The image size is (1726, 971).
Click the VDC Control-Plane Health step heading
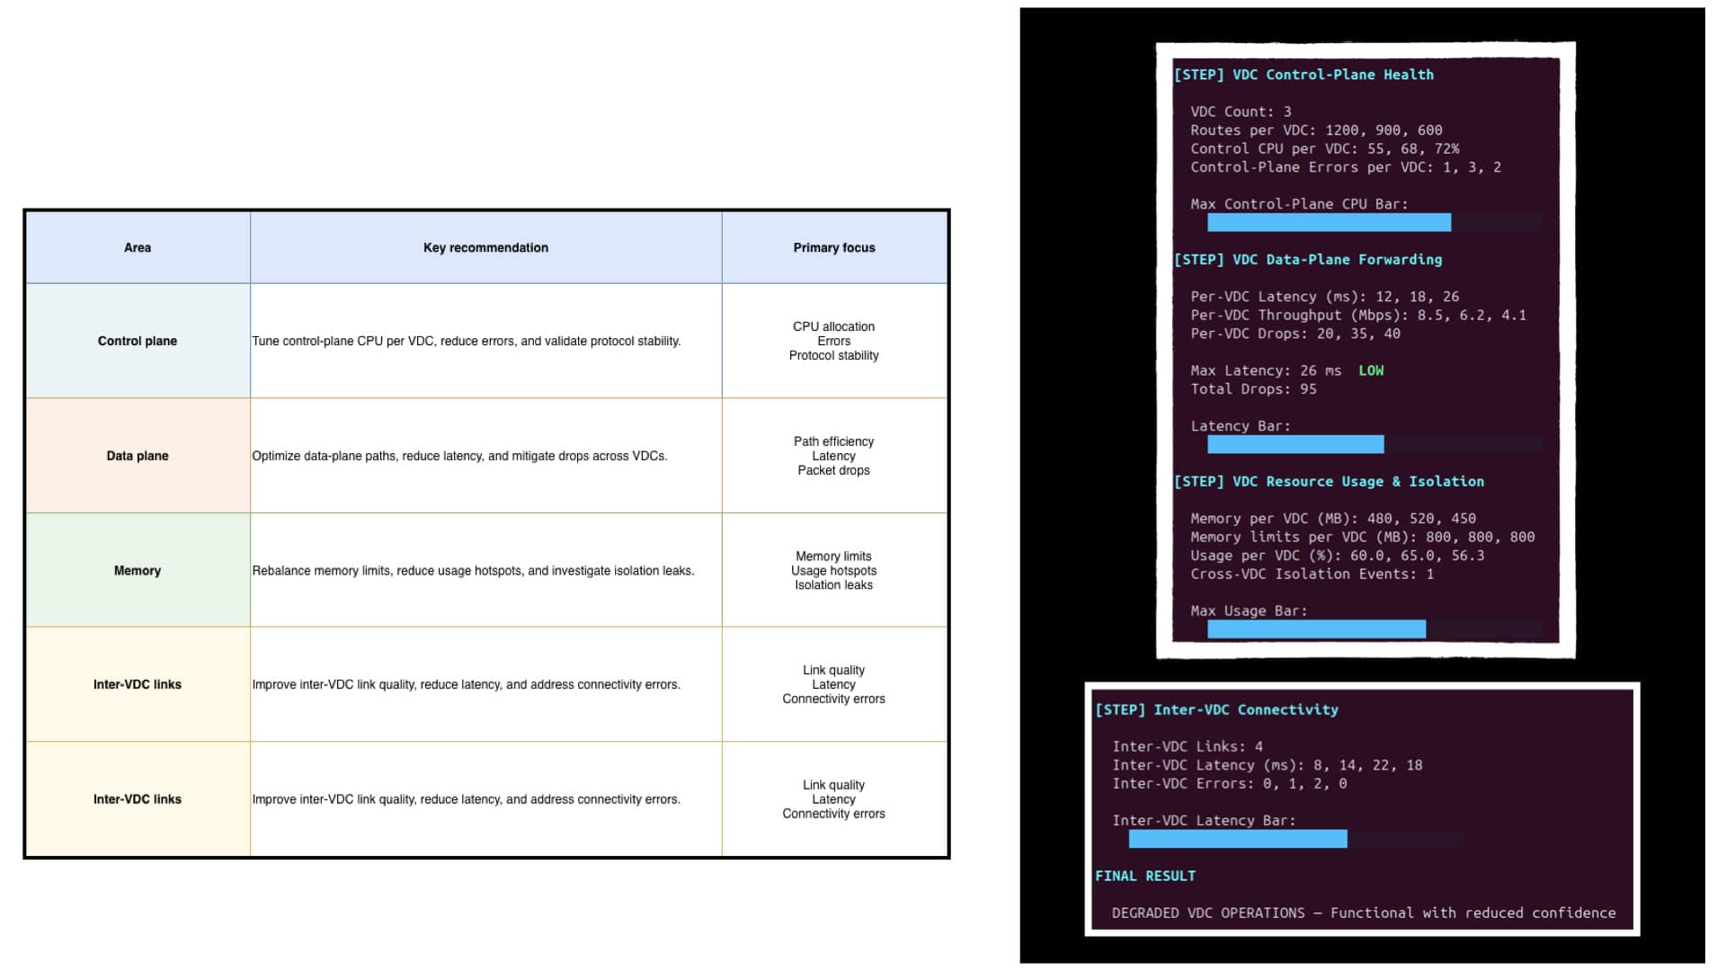(x=1303, y=75)
